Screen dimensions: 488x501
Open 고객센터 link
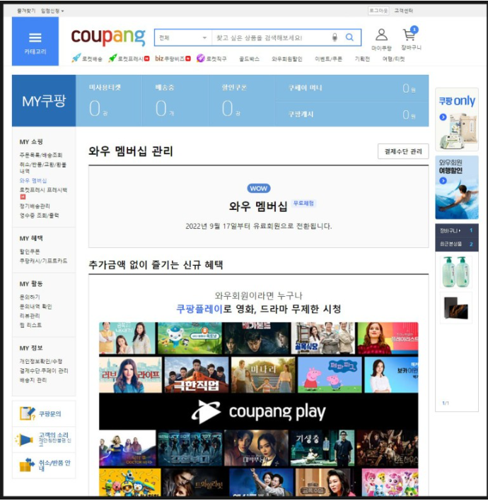(x=404, y=11)
